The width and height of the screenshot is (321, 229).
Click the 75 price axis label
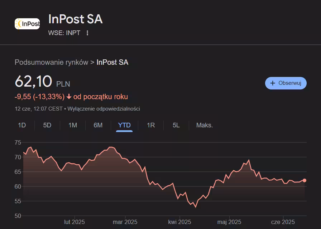18,142
